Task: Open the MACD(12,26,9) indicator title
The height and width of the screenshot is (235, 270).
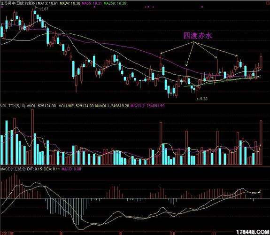Action: [x=13, y=169]
